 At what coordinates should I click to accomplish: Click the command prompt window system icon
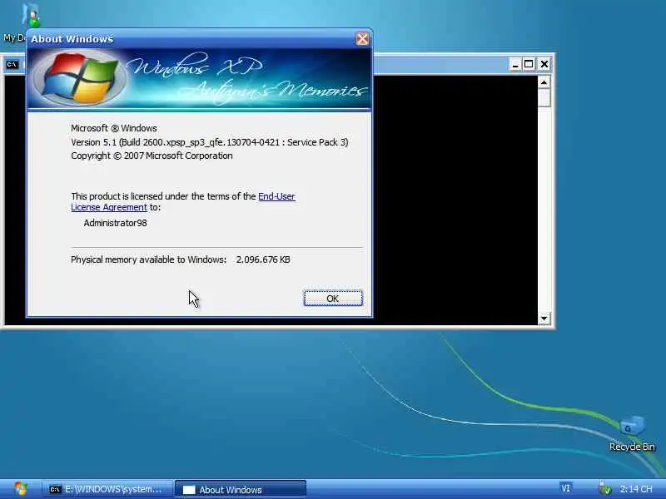(x=12, y=65)
